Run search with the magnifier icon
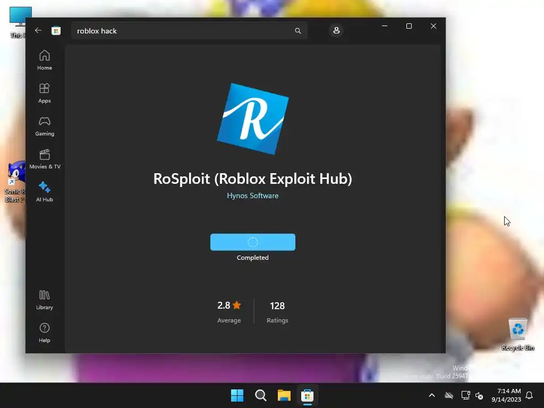The height and width of the screenshot is (408, 544). tap(297, 31)
